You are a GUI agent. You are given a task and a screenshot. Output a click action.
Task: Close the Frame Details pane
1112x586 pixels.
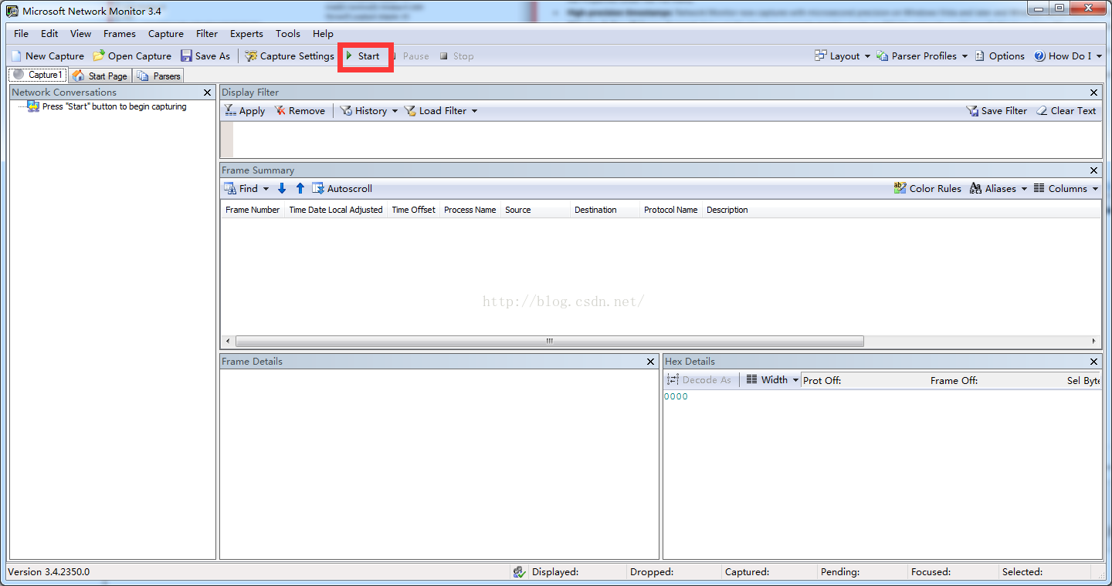pyautogui.click(x=650, y=362)
